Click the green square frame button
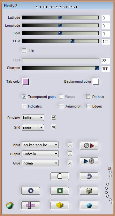Image resolution: width=115 pixels, height=216 pixels. (x=60, y=191)
